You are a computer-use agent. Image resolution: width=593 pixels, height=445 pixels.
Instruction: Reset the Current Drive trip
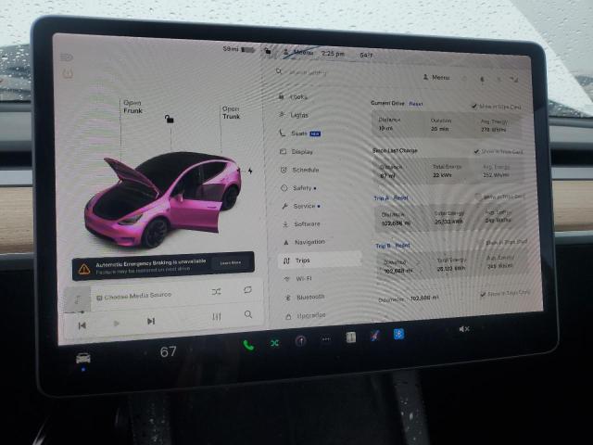pyautogui.click(x=416, y=103)
